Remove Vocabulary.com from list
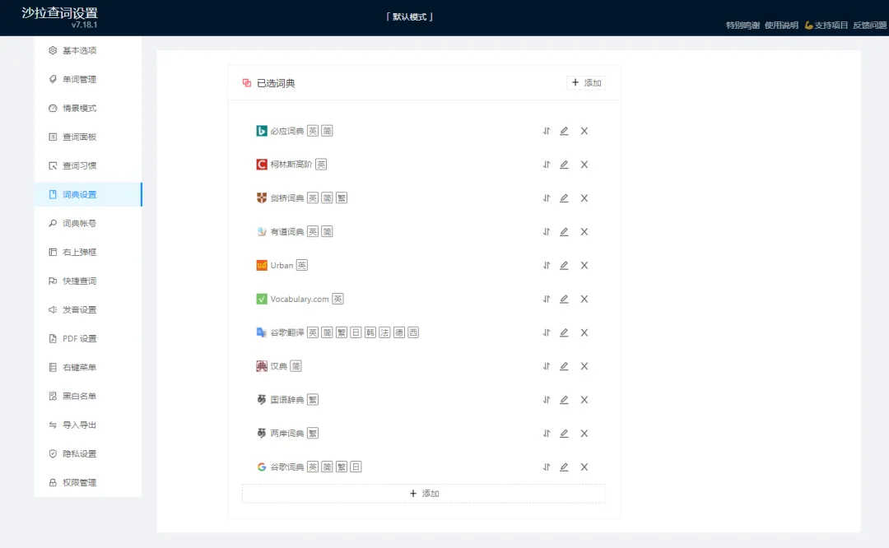 pos(584,299)
